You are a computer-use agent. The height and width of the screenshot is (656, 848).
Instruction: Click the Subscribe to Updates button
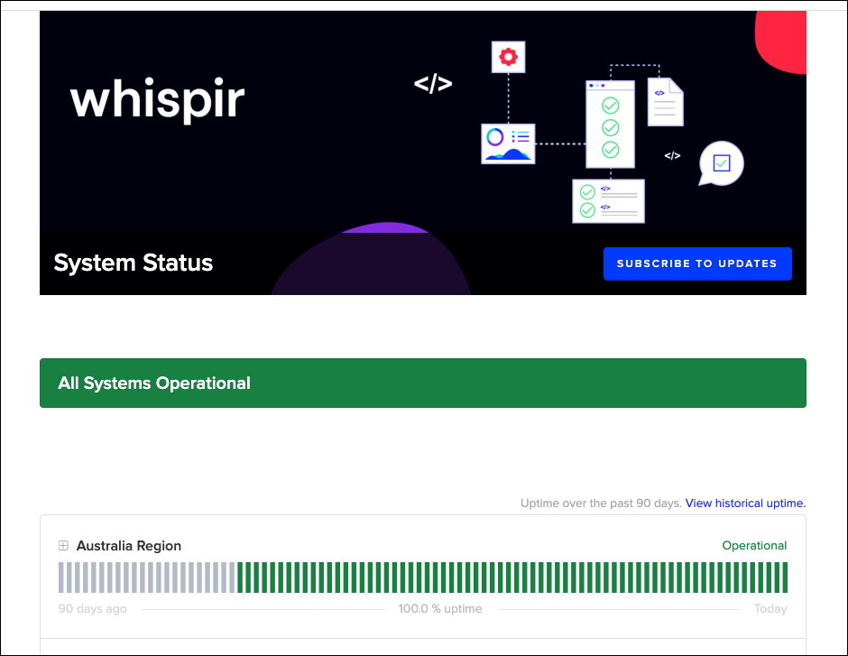click(697, 263)
